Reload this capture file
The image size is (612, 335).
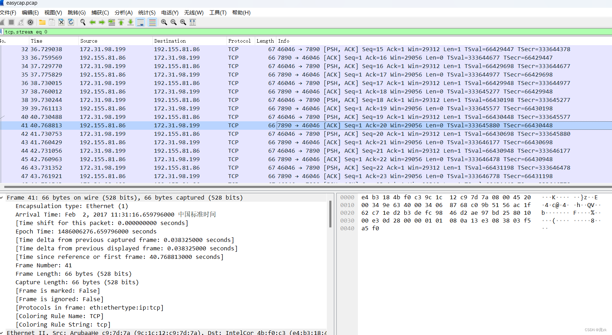coord(71,22)
